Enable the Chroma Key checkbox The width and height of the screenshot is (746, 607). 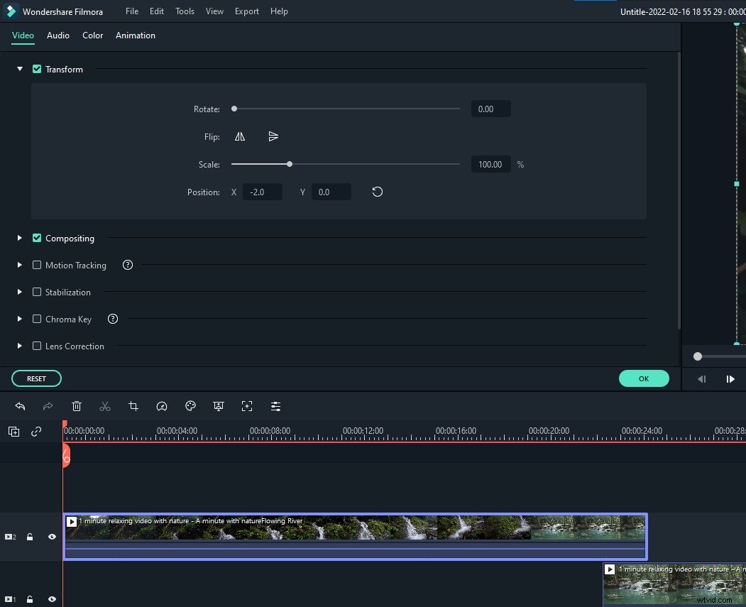pyautogui.click(x=36, y=319)
